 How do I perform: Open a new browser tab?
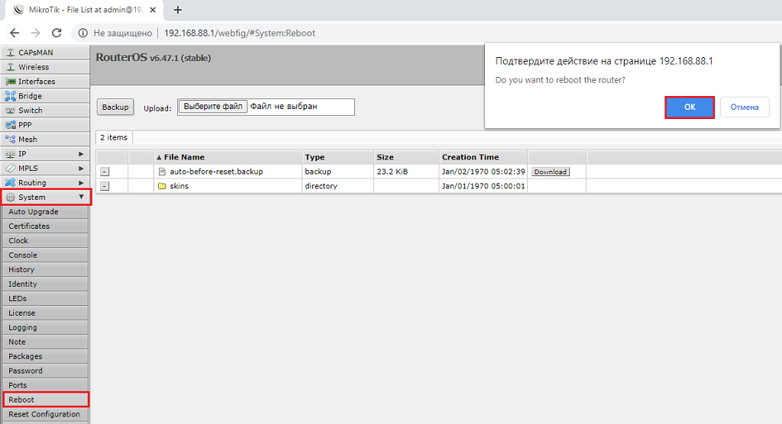click(x=178, y=10)
